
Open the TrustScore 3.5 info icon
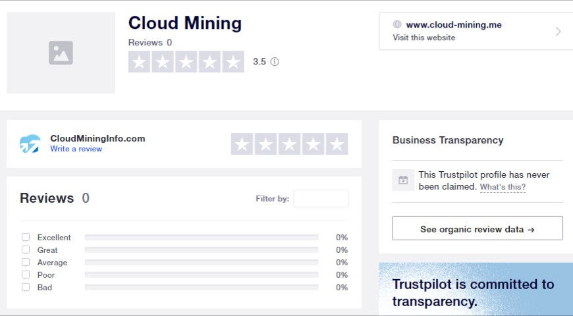[x=275, y=62]
